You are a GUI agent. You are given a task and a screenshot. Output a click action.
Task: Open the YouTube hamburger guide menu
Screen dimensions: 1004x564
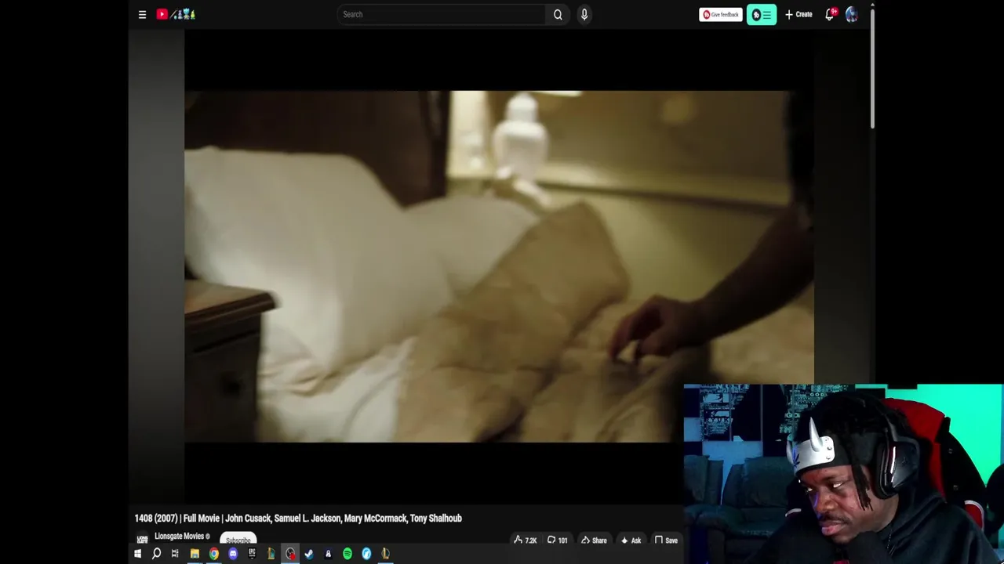(142, 14)
